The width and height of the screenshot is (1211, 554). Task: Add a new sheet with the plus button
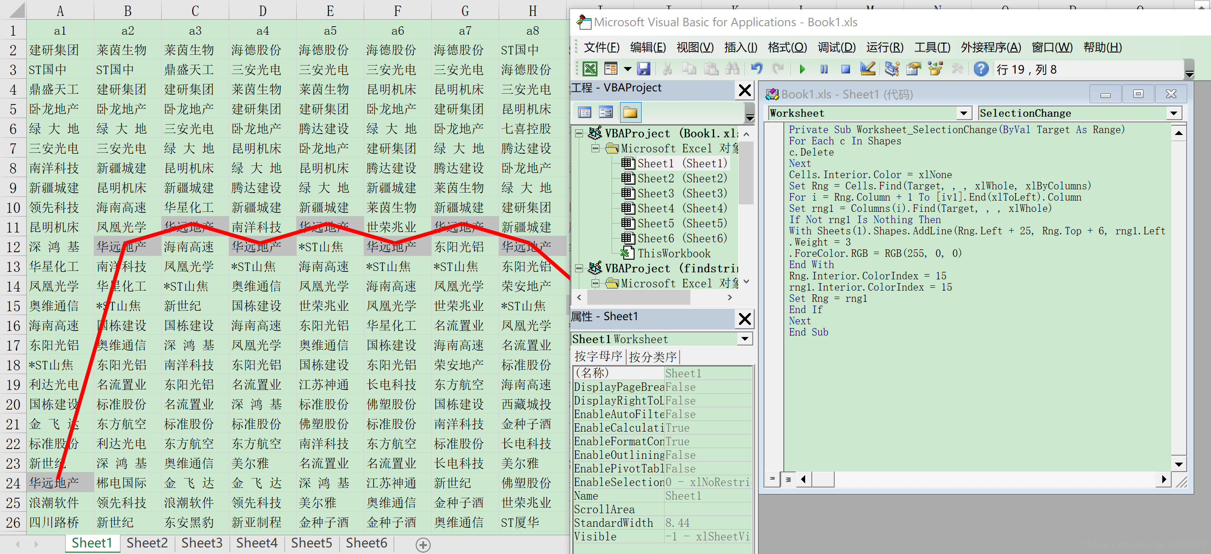(423, 545)
